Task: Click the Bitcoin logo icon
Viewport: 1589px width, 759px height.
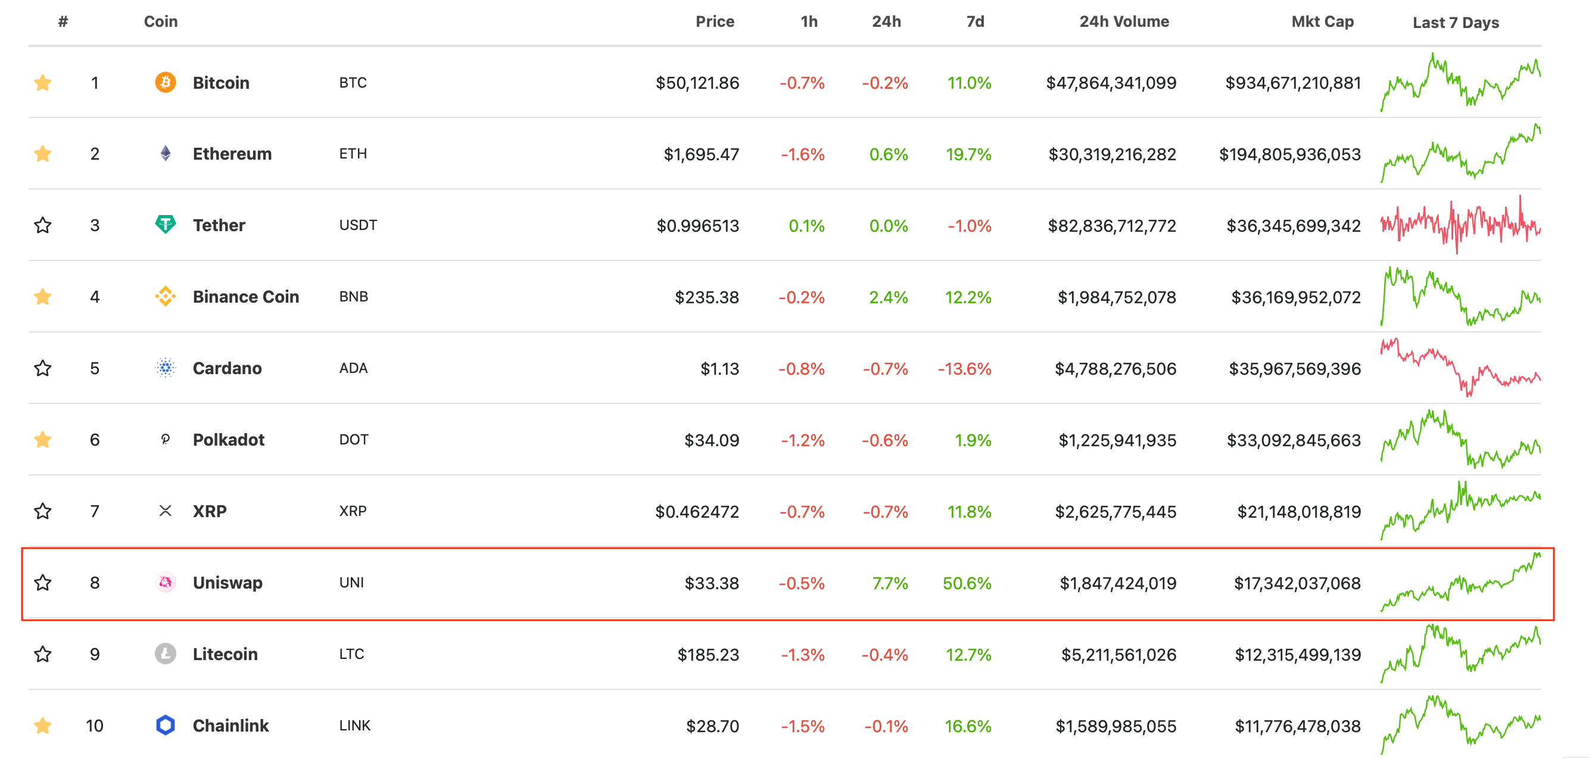Action: (166, 82)
